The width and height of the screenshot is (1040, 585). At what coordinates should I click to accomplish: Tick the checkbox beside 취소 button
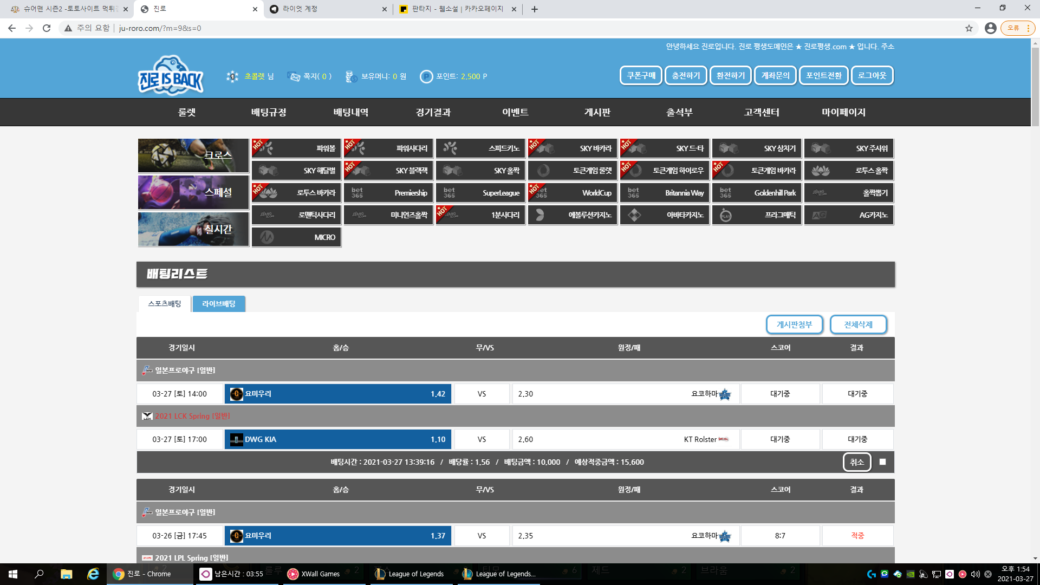[882, 462]
